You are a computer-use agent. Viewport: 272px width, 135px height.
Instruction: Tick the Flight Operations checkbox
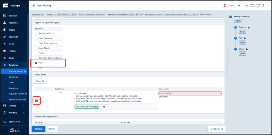point(36,38)
